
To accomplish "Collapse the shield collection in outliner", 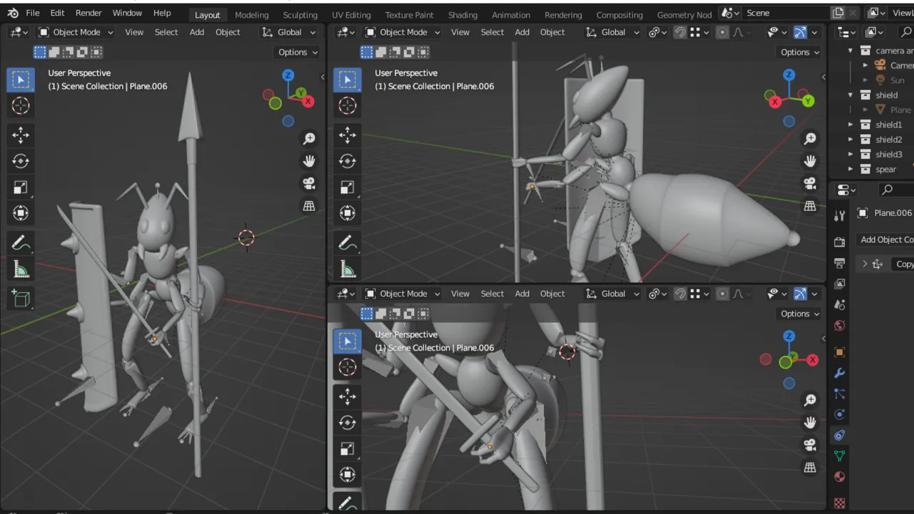I will pos(850,95).
